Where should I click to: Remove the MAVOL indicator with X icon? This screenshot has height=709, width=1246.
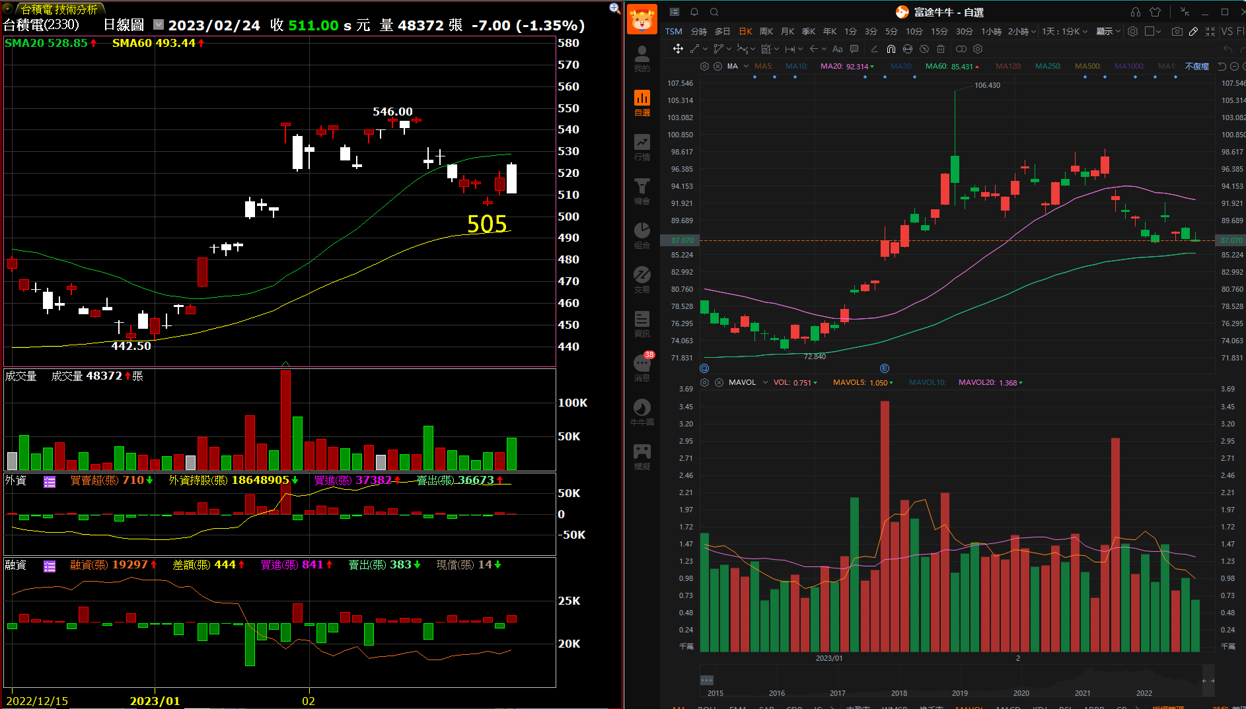point(719,382)
